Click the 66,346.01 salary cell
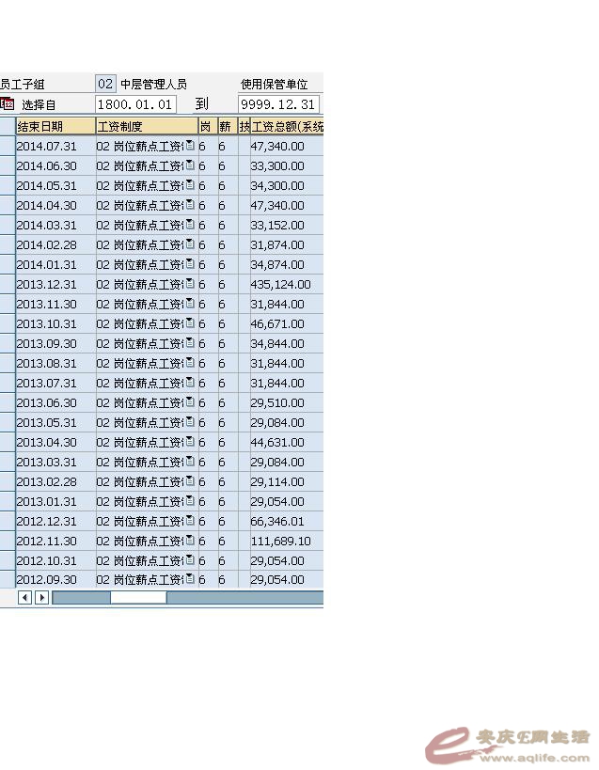Screen dimensions: 599x770 [x=287, y=521]
